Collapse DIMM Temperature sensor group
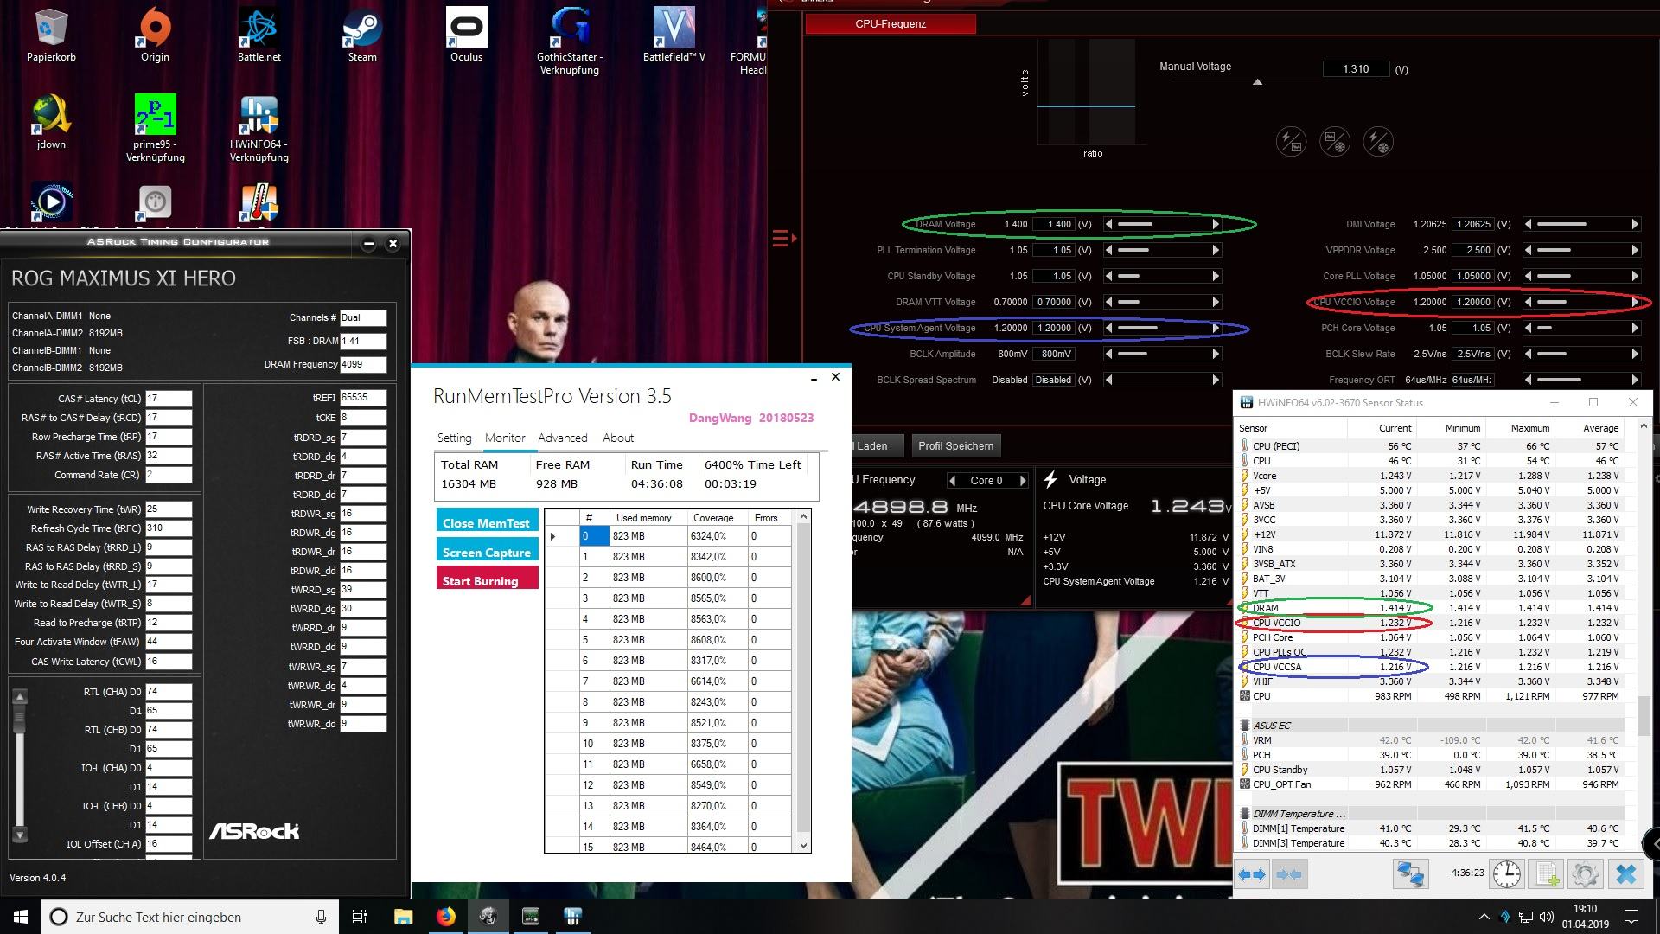The height and width of the screenshot is (934, 1660). click(1245, 813)
